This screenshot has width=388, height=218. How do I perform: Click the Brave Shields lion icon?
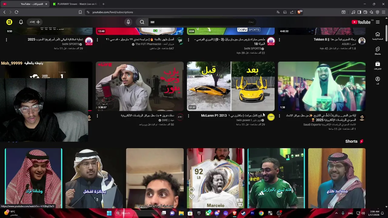(299, 12)
